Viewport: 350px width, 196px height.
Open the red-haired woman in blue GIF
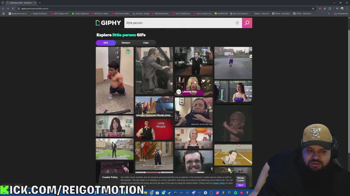pyautogui.click(x=233, y=92)
